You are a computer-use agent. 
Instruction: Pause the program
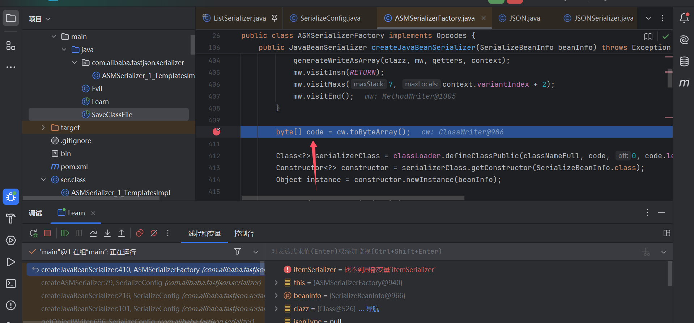(x=79, y=233)
